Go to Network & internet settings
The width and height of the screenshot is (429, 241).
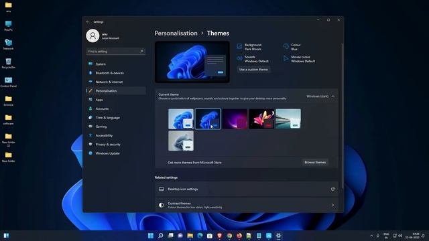[x=116, y=82]
